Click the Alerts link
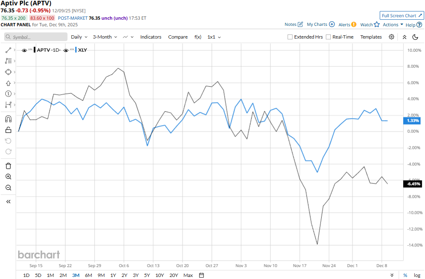 [x=344, y=25]
